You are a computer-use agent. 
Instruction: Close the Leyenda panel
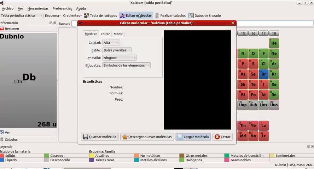[312, 147]
